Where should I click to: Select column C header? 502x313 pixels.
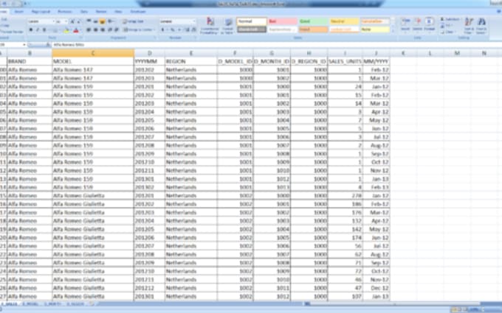93,53
